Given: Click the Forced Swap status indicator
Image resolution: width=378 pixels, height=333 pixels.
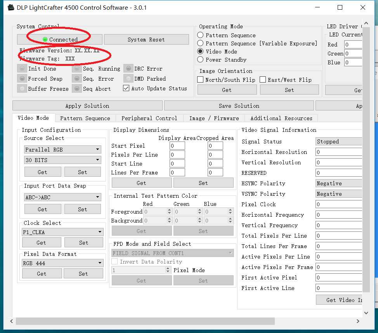Looking at the screenshot, I should (22, 79).
